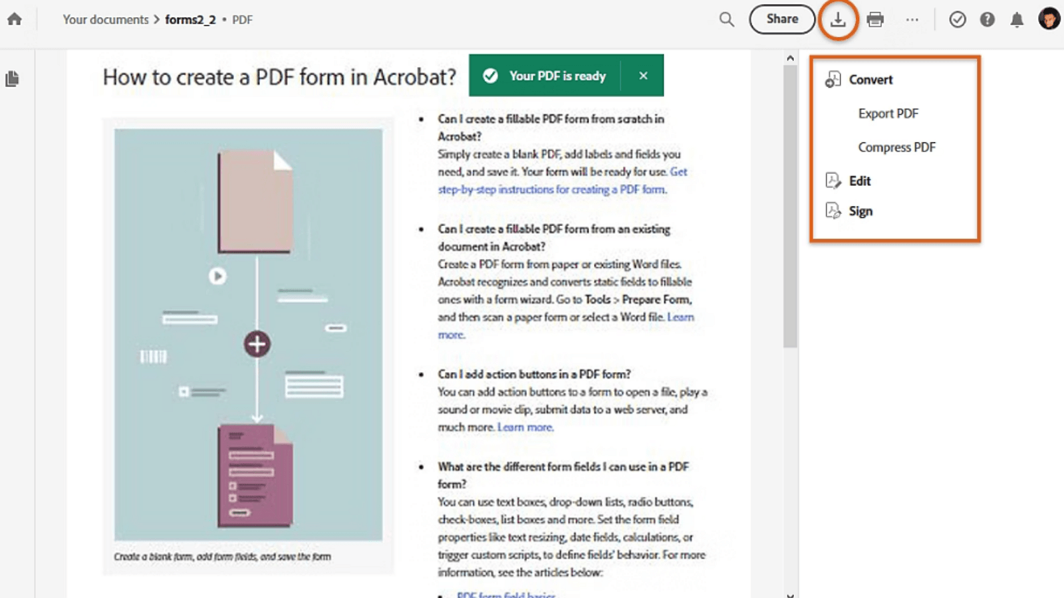Viewport: 1064px width, 598px height.
Task: Click the Convert tool icon
Action: pos(833,80)
